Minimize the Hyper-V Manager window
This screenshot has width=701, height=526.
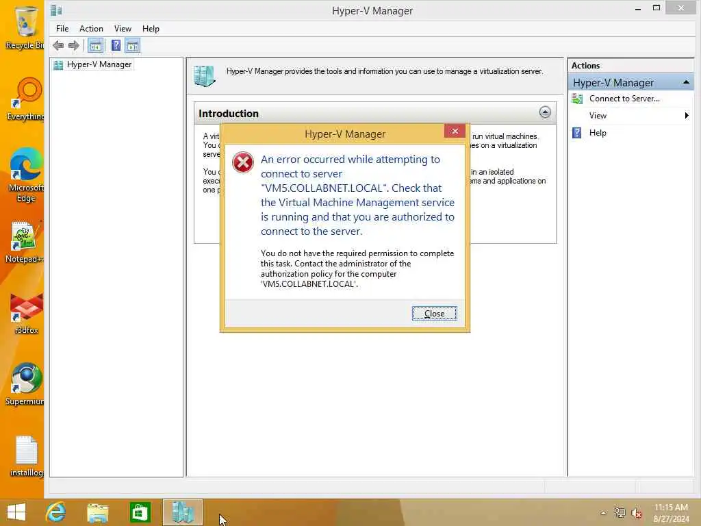coord(637,8)
